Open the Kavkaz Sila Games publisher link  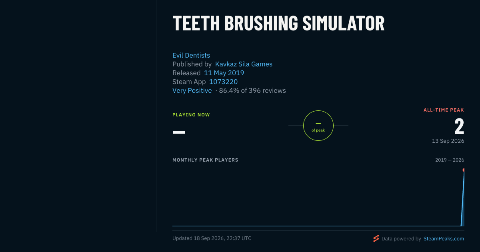244,64
